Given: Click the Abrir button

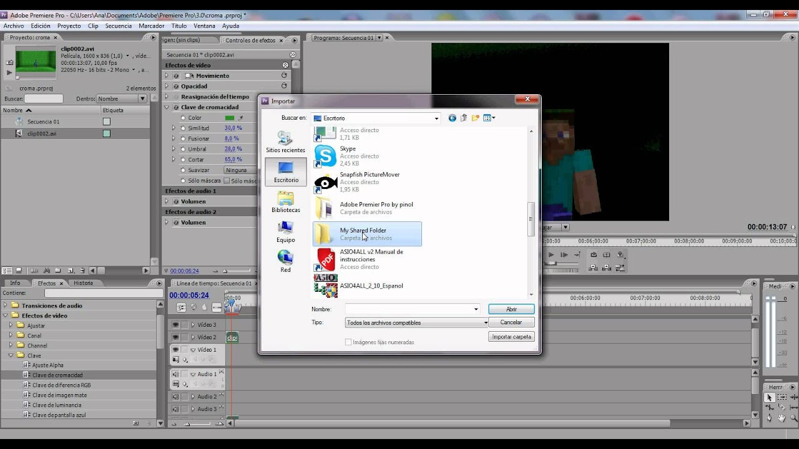Looking at the screenshot, I should pos(511,309).
